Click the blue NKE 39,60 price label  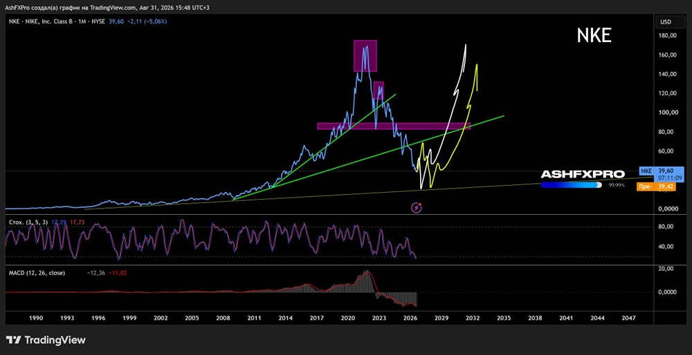point(661,171)
